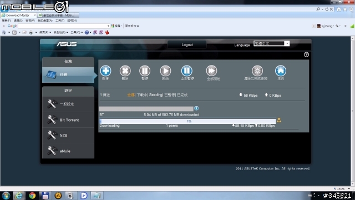Open the Tools menu in IE menu bar
The image size is (355, 200).
pyautogui.click(x=60, y=21)
